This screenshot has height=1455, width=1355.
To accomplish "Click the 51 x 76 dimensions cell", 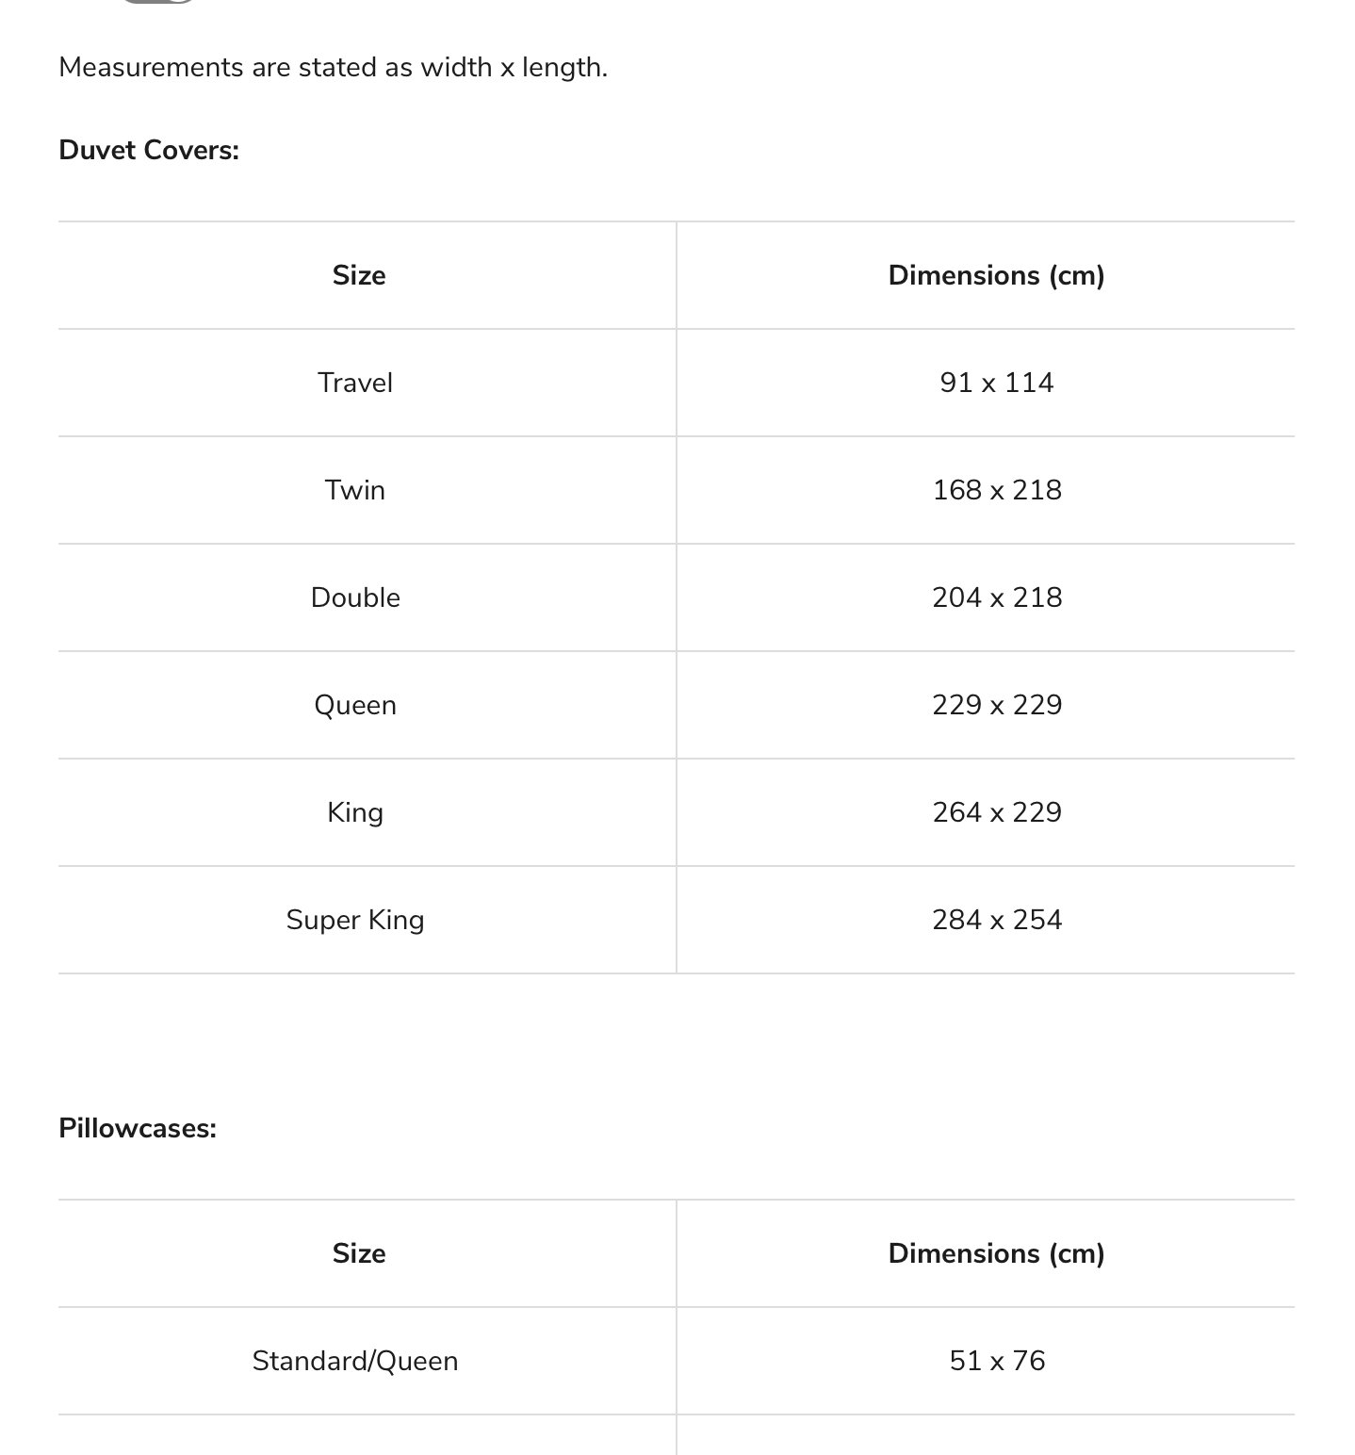I will pyautogui.click(x=996, y=1361).
